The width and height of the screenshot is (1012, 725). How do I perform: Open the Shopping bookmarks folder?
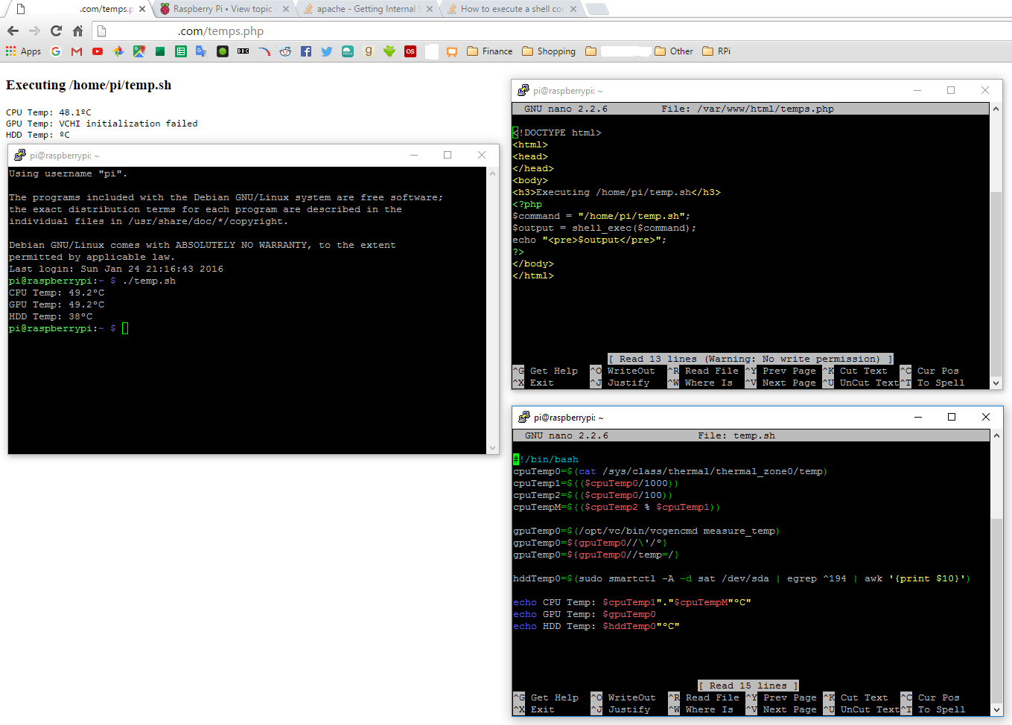click(549, 51)
